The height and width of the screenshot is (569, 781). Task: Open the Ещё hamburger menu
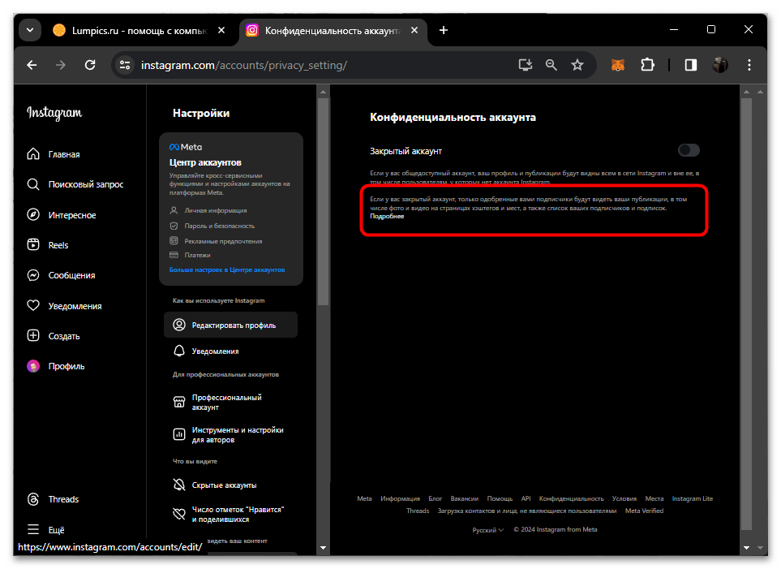pyautogui.click(x=33, y=529)
